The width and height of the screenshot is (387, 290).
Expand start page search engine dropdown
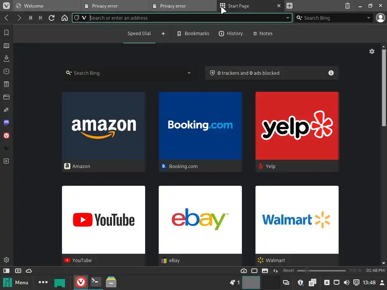[189, 73]
